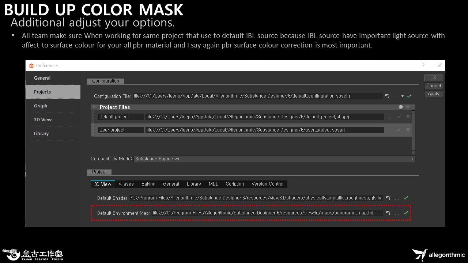
Task: Click green checkmark next to Configuration File
Action: (409, 96)
